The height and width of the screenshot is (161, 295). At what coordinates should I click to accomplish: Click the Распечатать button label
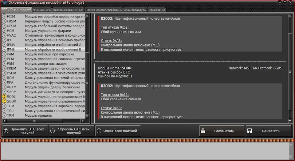click(224, 131)
